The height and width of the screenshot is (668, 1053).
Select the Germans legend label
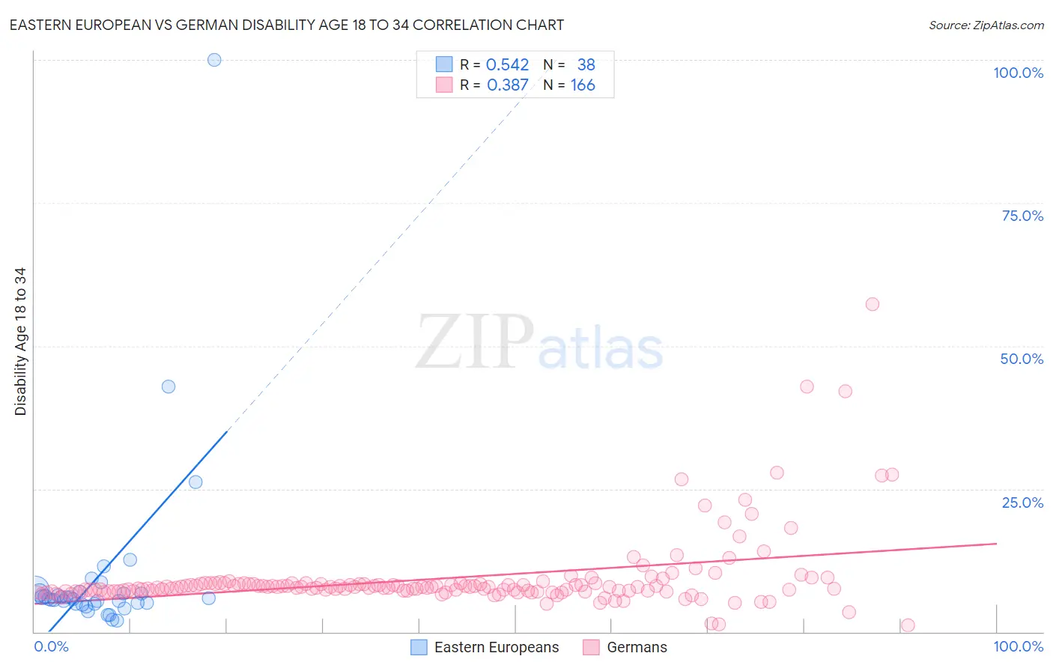coord(637,647)
